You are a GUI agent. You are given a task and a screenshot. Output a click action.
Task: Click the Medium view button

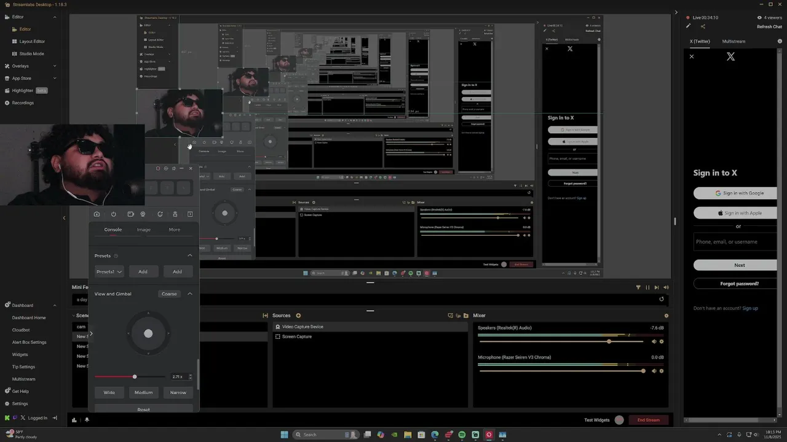point(144,392)
